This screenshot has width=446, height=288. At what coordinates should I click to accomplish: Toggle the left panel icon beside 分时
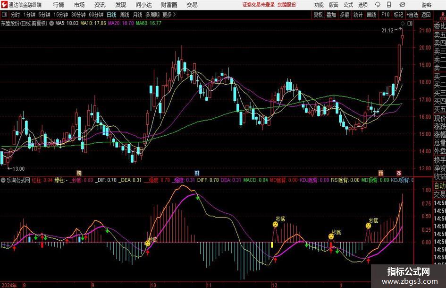pos(4,15)
